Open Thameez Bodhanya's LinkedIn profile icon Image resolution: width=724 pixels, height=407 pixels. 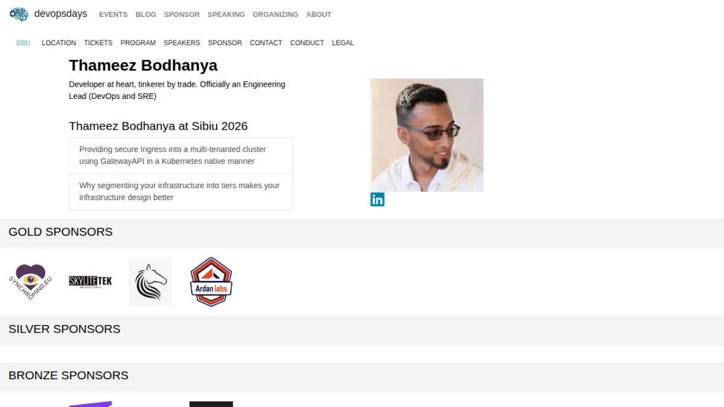point(377,200)
